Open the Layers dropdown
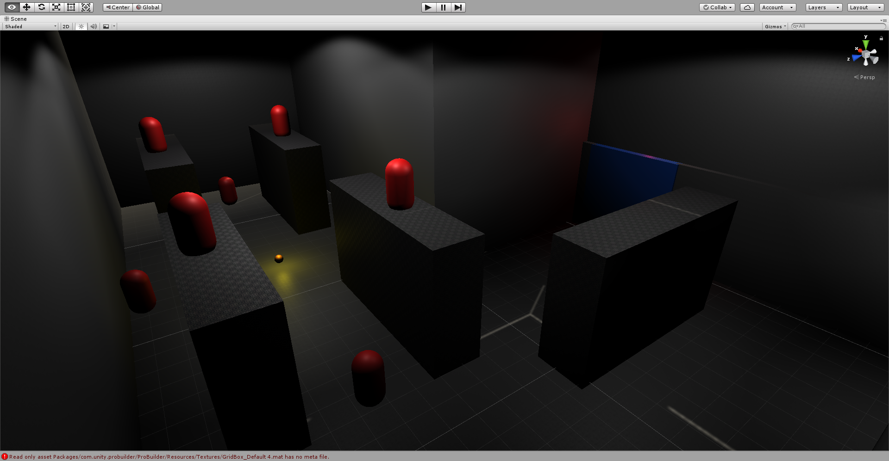 (823, 7)
